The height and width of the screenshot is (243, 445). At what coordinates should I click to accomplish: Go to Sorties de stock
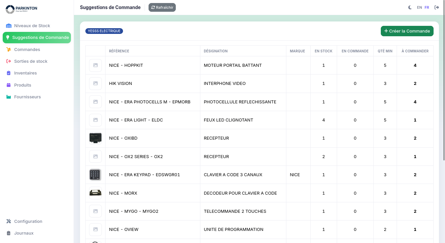tap(37, 61)
